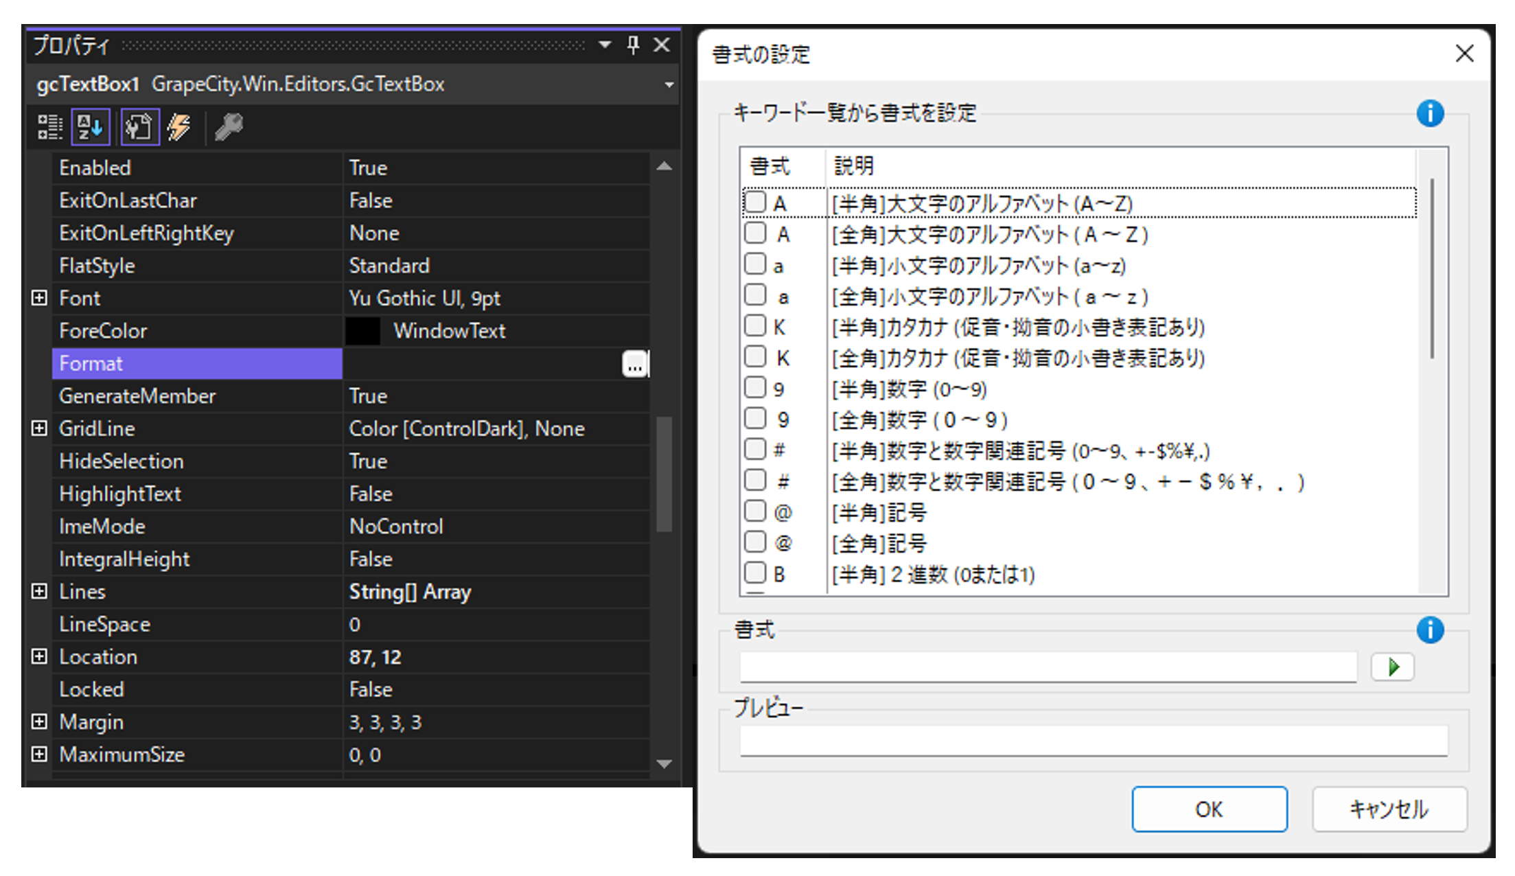Expand the Margin property node
Screen dimensions: 1515x876
[x=40, y=722]
